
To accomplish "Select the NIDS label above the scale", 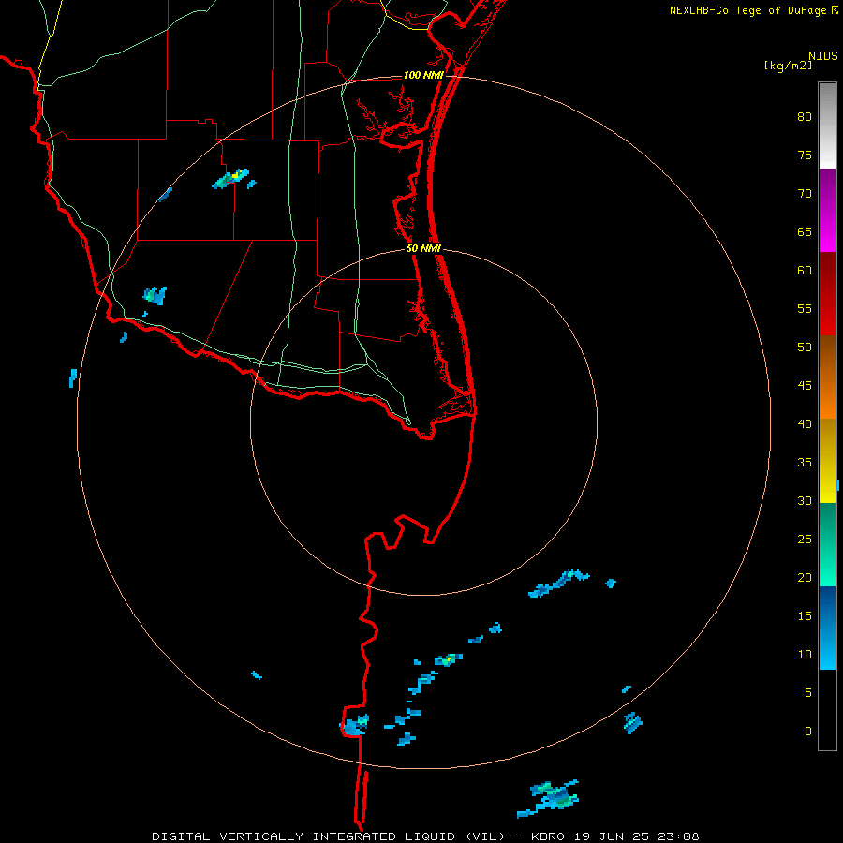I will point(823,56).
